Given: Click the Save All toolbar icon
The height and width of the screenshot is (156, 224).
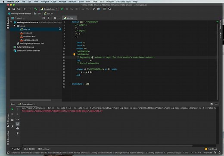Looking at the screenshot, I should tap(14, 9).
